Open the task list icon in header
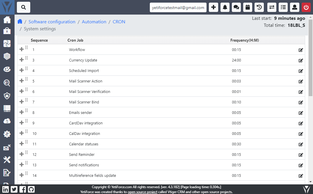This screenshot has height=194, width=313. (283, 7)
